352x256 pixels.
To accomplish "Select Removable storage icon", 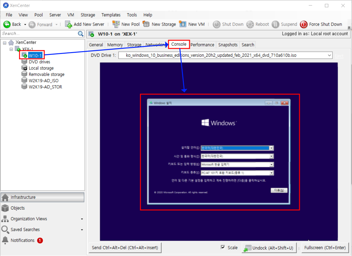I will click(24, 74).
